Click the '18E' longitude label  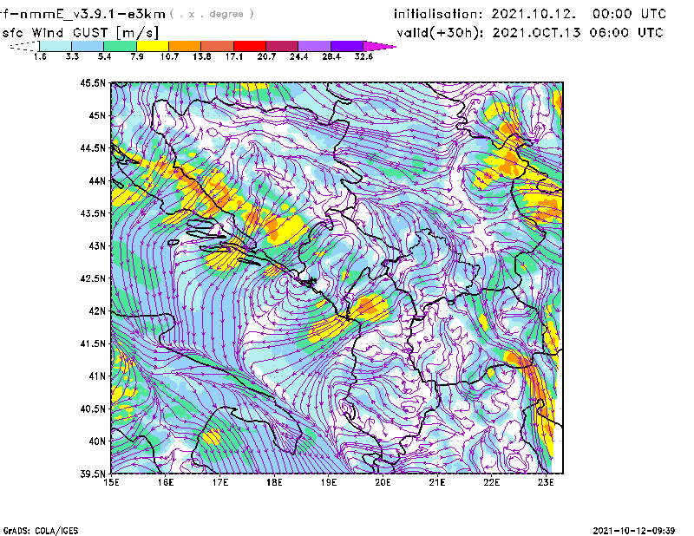coord(274,482)
